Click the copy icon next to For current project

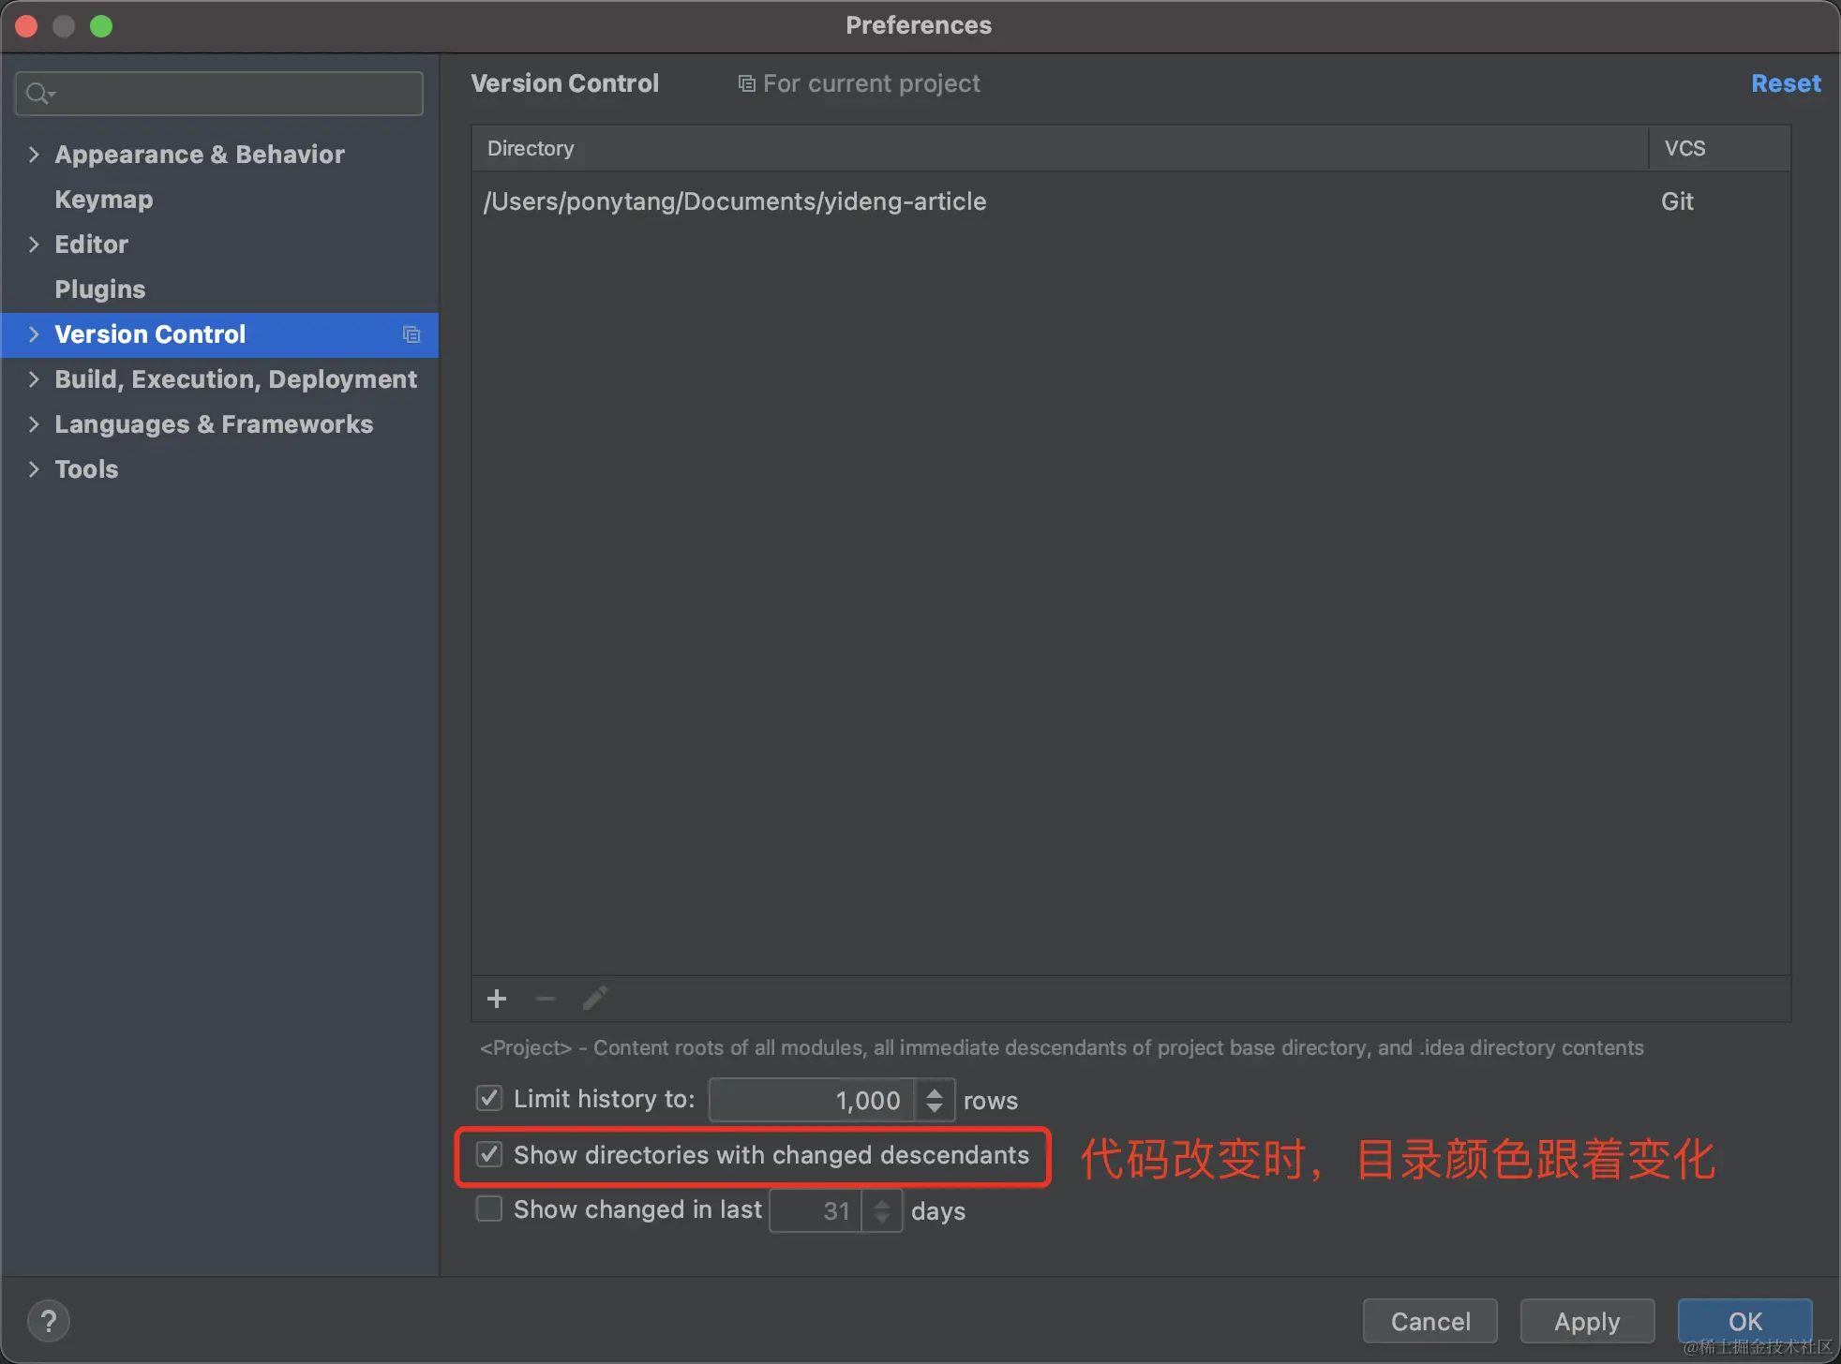(745, 82)
